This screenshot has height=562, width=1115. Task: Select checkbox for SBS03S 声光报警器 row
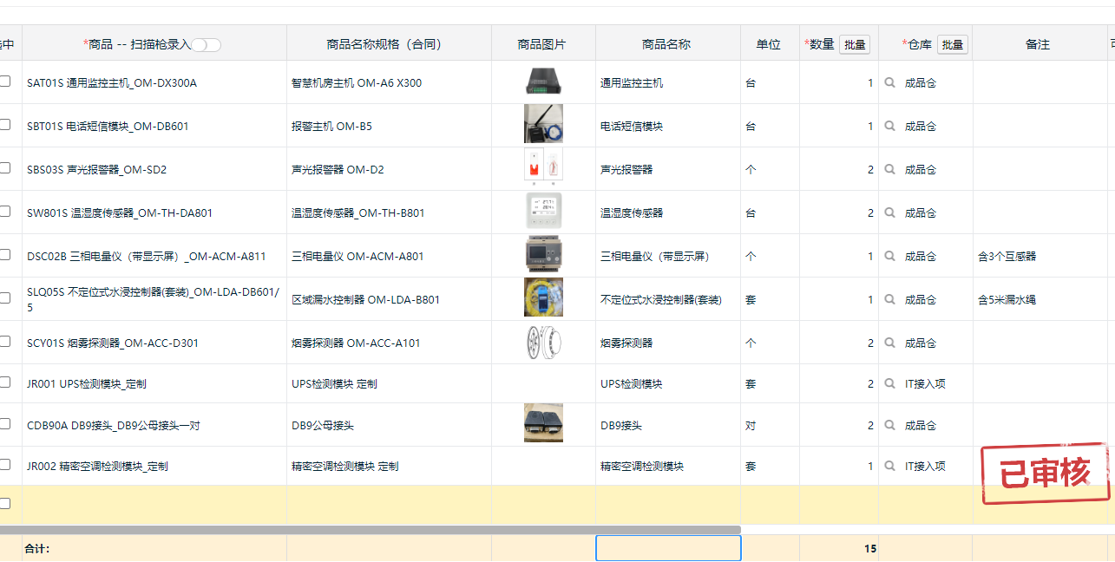5,168
